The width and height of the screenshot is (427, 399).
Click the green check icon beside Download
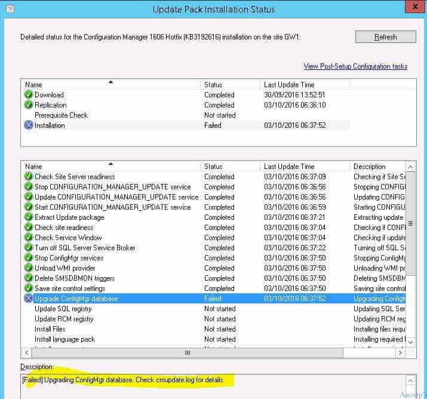(28, 94)
